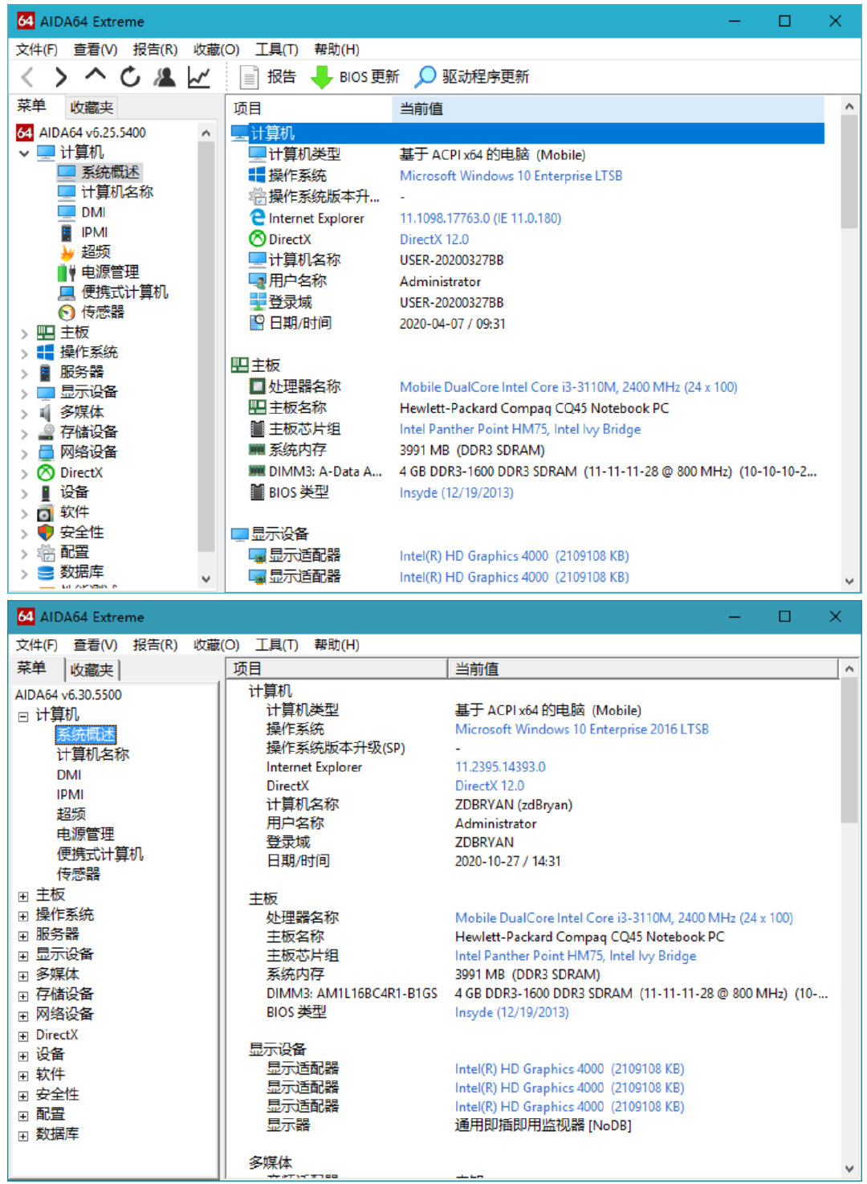Open the 查看(V) menu in the v6.30 window
Screen dimensions: 867x1184
tap(96, 645)
